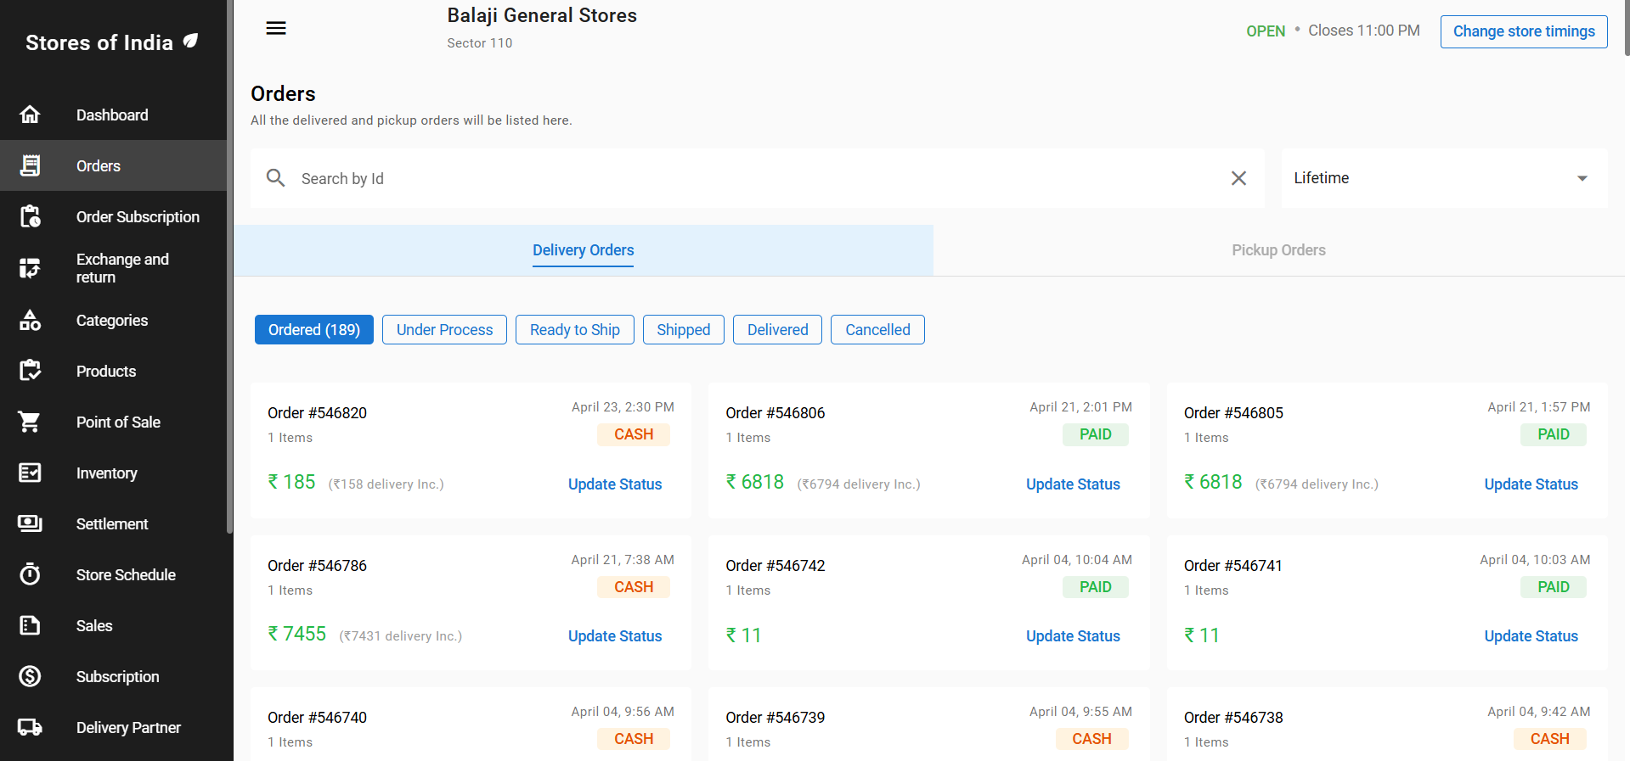Screen dimensions: 1630x761
Task: Click the Change store timings button
Action: click(1523, 31)
